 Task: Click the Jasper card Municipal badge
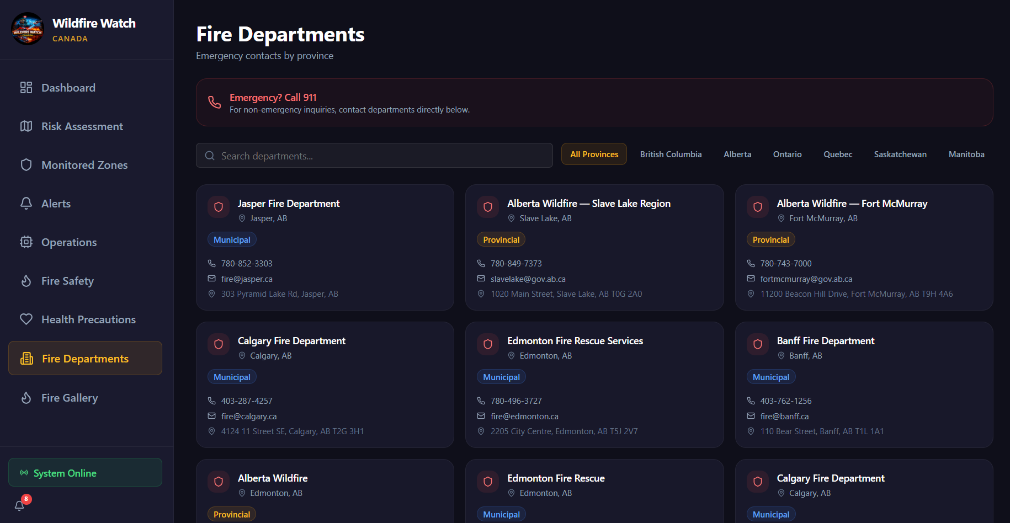(232, 239)
